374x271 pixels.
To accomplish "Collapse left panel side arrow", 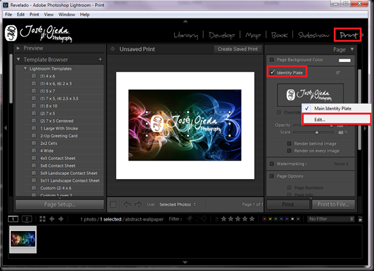I will click(5, 128).
